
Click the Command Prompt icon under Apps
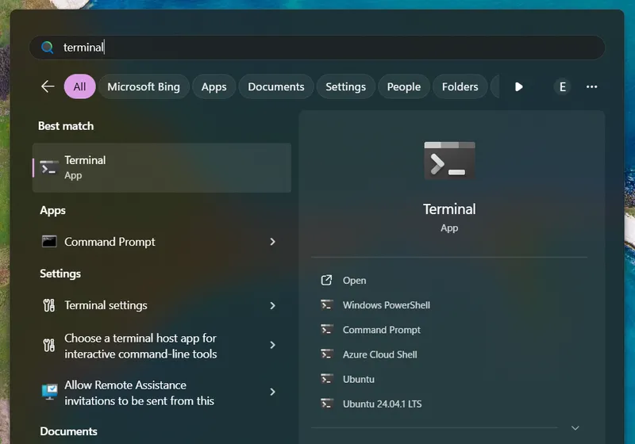pyautogui.click(x=49, y=242)
